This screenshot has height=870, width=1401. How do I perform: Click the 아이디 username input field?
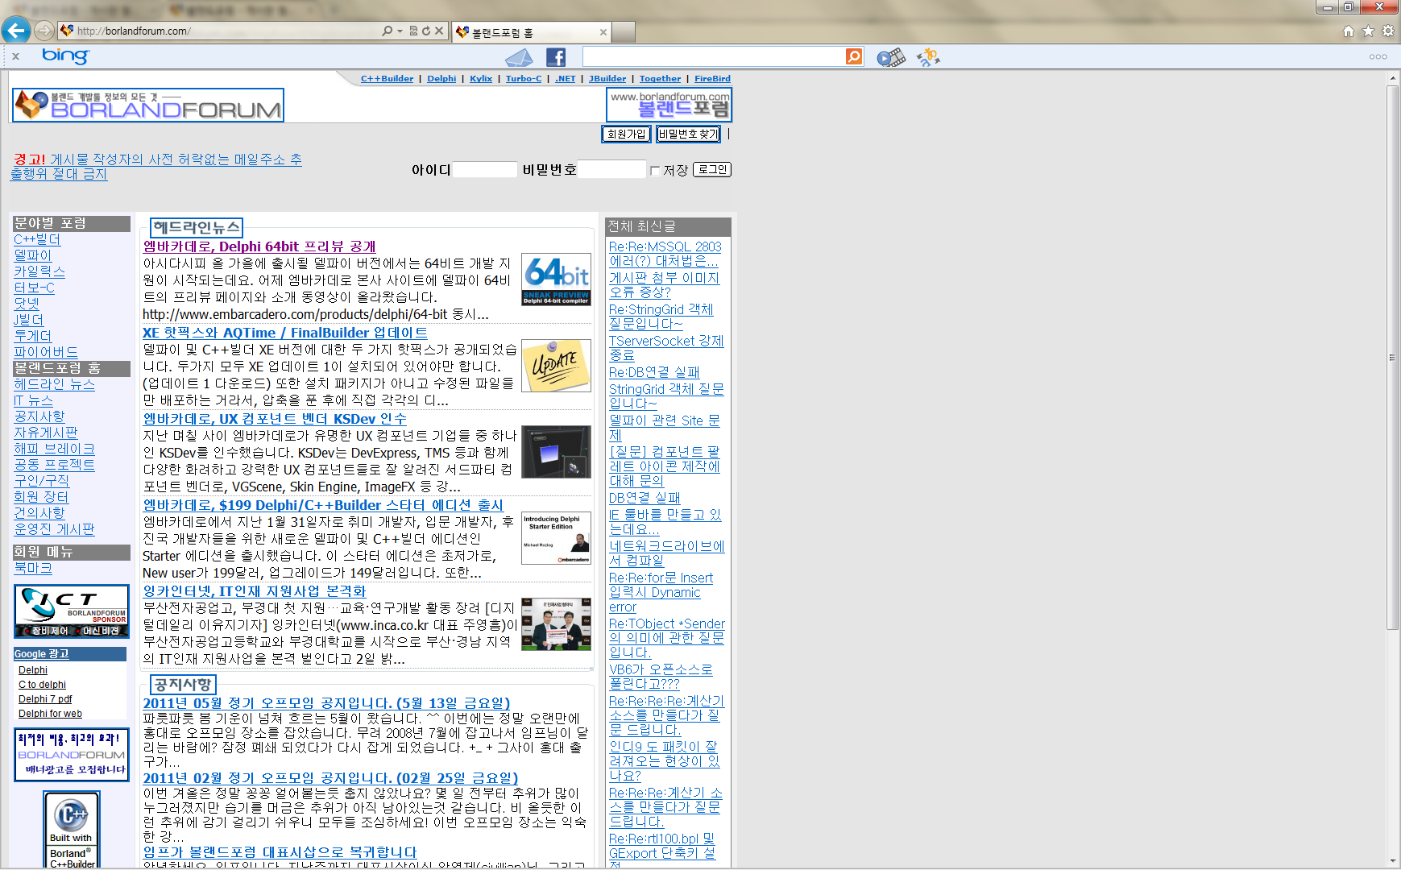485,170
